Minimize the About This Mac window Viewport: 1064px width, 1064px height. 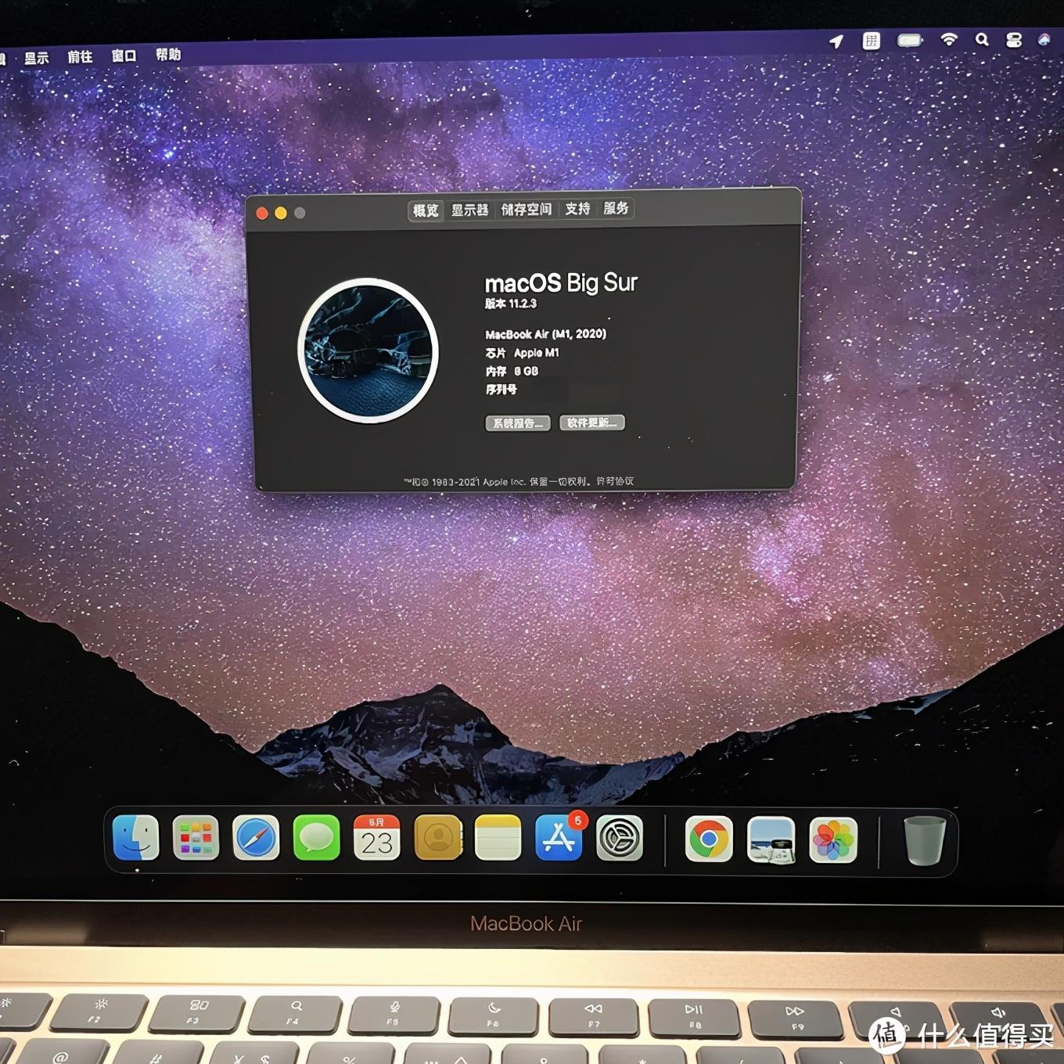(281, 213)
